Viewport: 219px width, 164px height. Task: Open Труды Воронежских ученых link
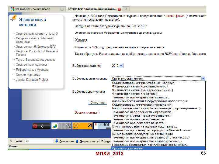point(35,60)
